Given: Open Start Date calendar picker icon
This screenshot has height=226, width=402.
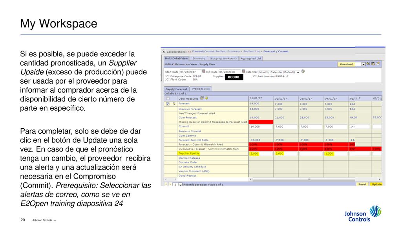Looking at the screenshot, I should (x=204, y=71).
